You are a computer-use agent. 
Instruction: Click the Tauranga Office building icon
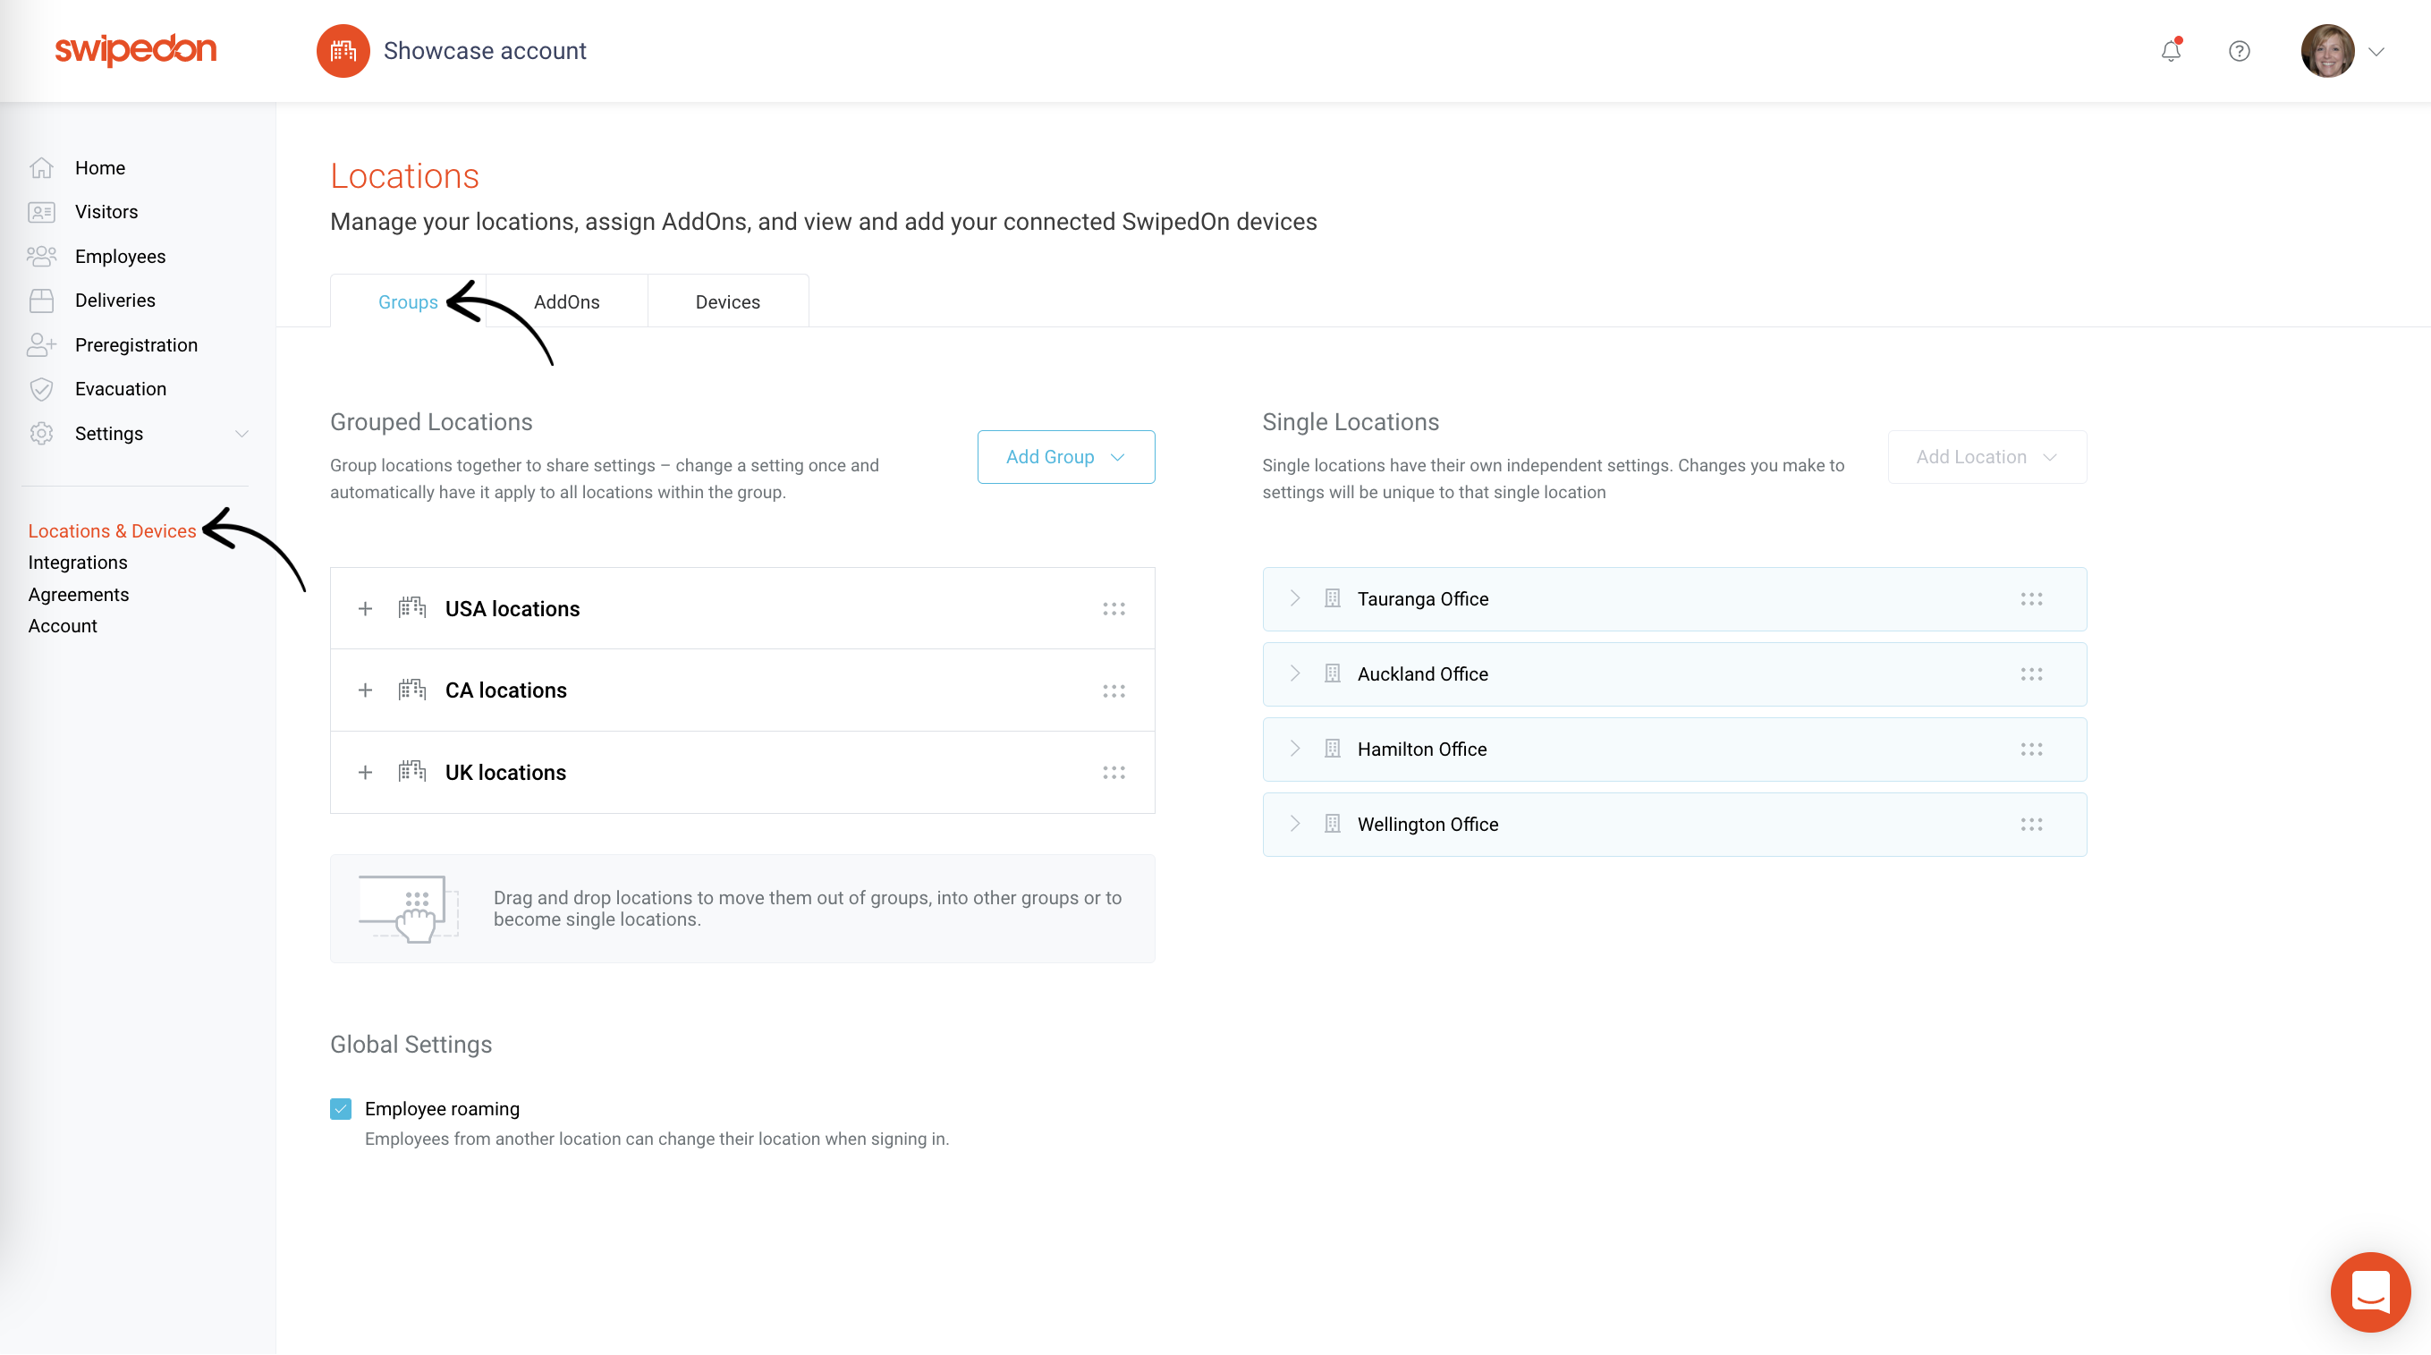[1333, 599]
